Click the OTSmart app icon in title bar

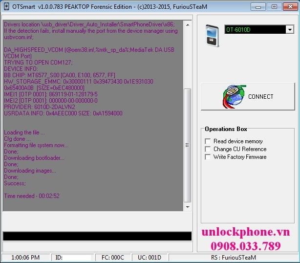click(x=5, y=6)
